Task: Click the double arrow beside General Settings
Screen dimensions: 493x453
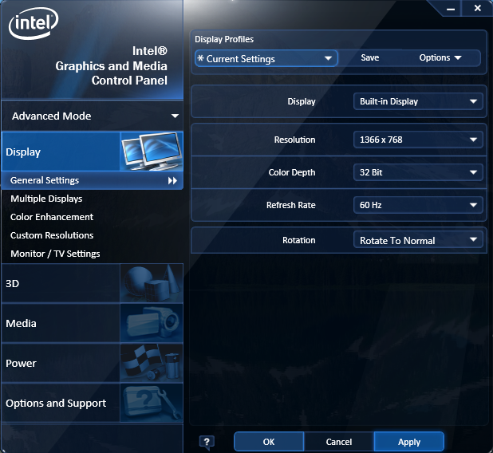Action: [172, 181]
